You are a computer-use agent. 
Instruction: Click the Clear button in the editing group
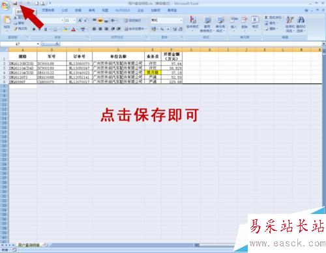click(x=271, y=29)
